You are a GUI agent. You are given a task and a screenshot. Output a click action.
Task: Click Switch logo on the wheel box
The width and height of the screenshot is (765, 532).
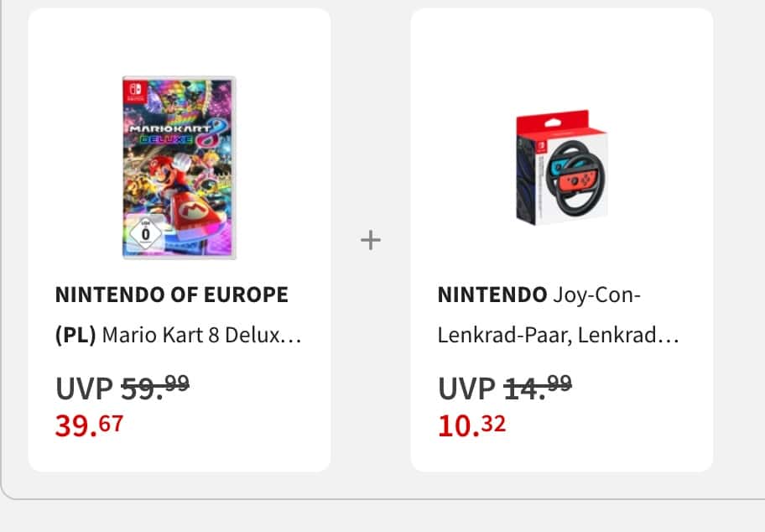click(x=540, y=146)
